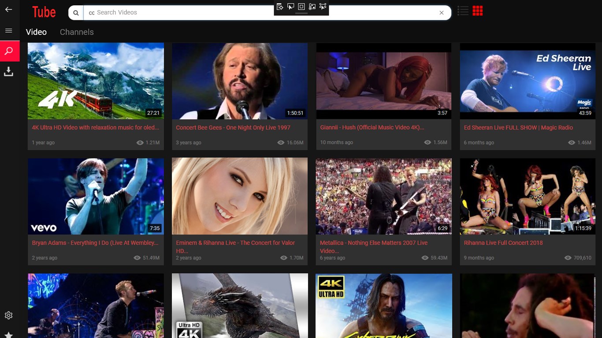Click the 1:15:39 duration badge
This screenshot has height=338, width=602.
[x=583, y=228]
